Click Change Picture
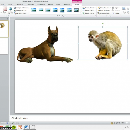 pyautogui.click(x=20, y=11)
